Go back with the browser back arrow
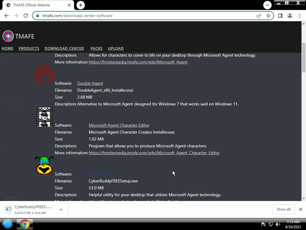306x230 pixels. pyautogui.click(x=7, y=16)
